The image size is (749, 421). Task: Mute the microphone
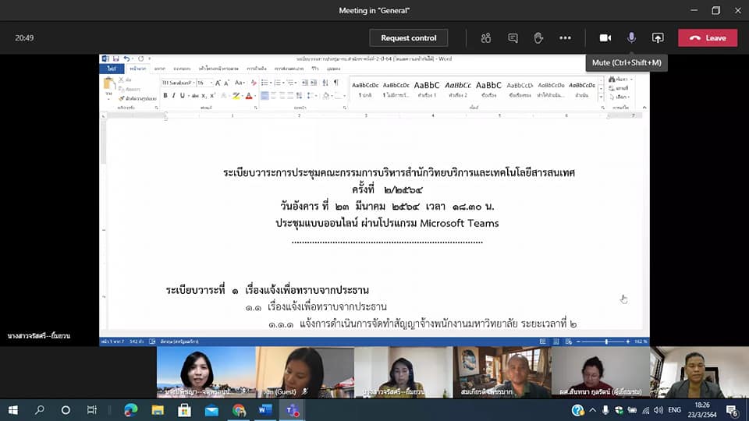coord(631,37)
